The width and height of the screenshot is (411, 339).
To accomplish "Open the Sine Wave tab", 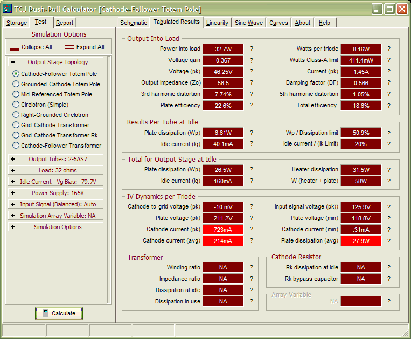I will 248,23.
